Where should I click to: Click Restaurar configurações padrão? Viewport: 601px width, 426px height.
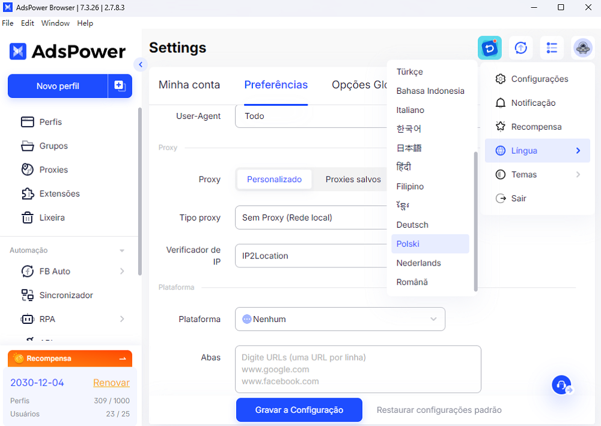[x=439, y=410]
